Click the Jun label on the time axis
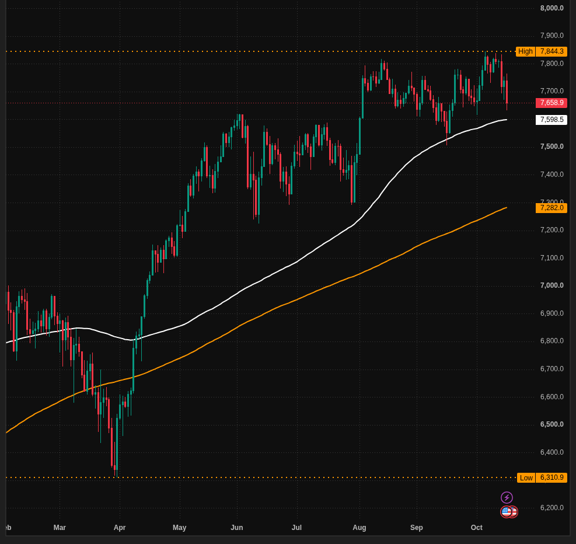 click(x=237, y=528)
